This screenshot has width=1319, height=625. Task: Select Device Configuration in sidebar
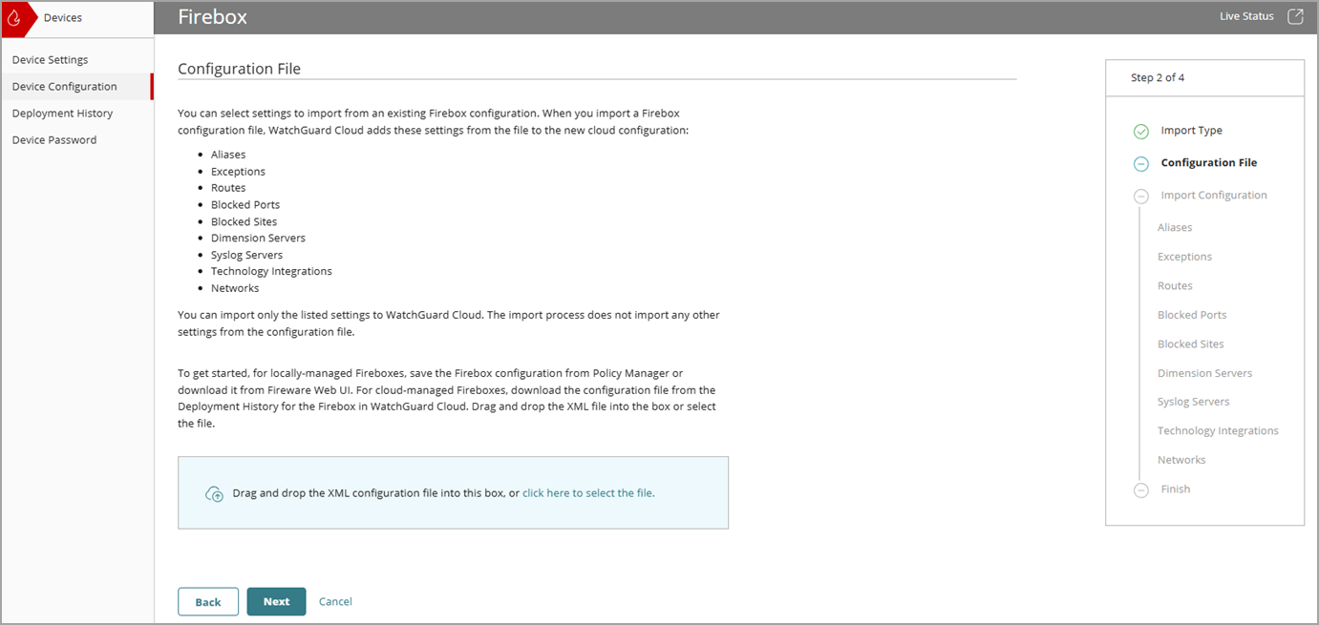pyautogui.click(x=76, y=86)
